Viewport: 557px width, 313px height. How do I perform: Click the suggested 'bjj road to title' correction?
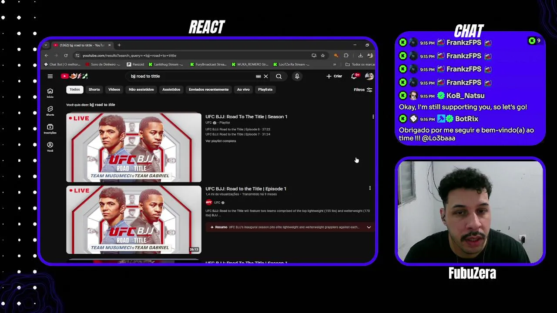coord(102,105)
